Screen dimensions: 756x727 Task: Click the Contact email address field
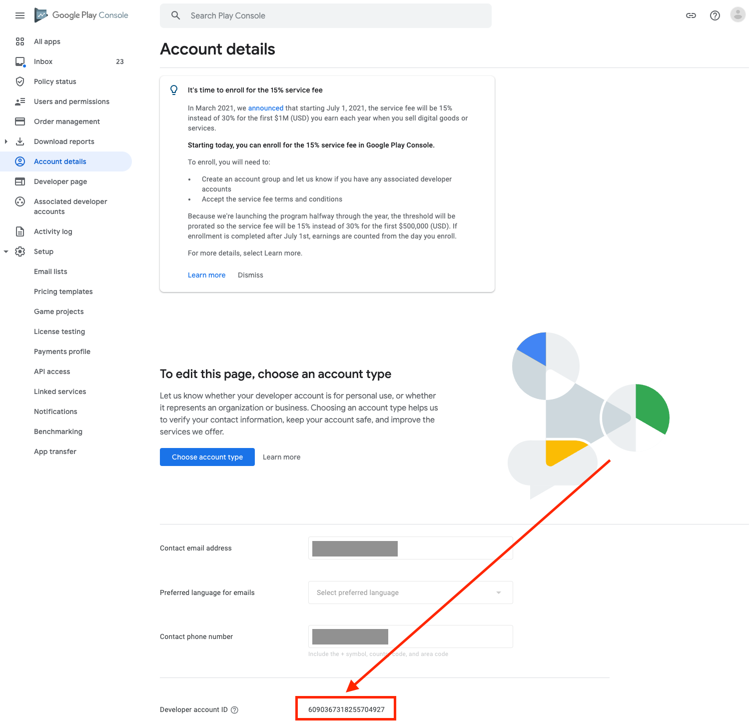click(x=411, y=548)
